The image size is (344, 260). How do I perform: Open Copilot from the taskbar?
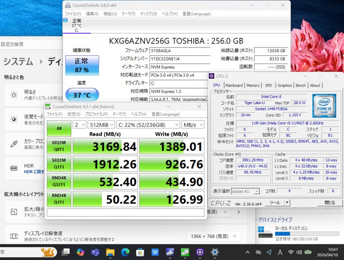click(x=80, y=252)
